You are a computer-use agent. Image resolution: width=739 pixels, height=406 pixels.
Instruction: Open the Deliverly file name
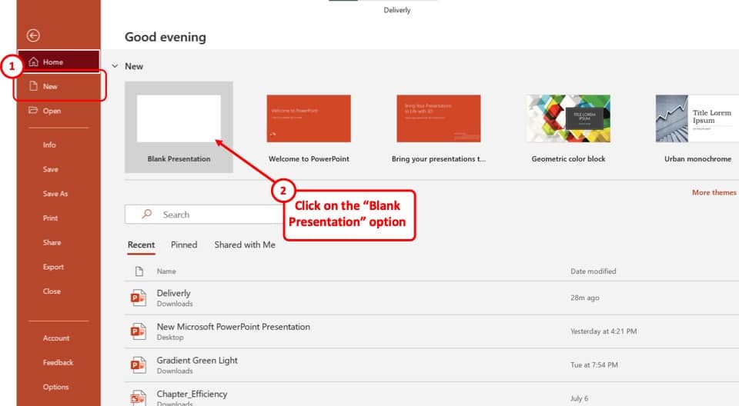pos(173,293)
